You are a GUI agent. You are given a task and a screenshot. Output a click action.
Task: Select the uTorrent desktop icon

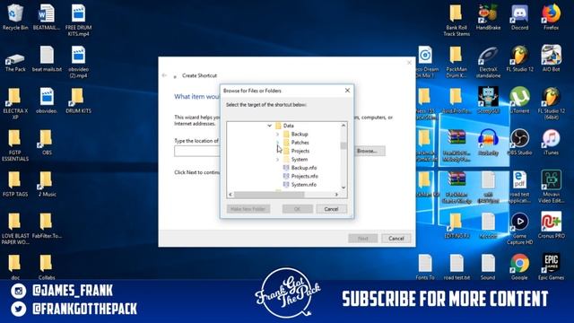coord(519,100)
